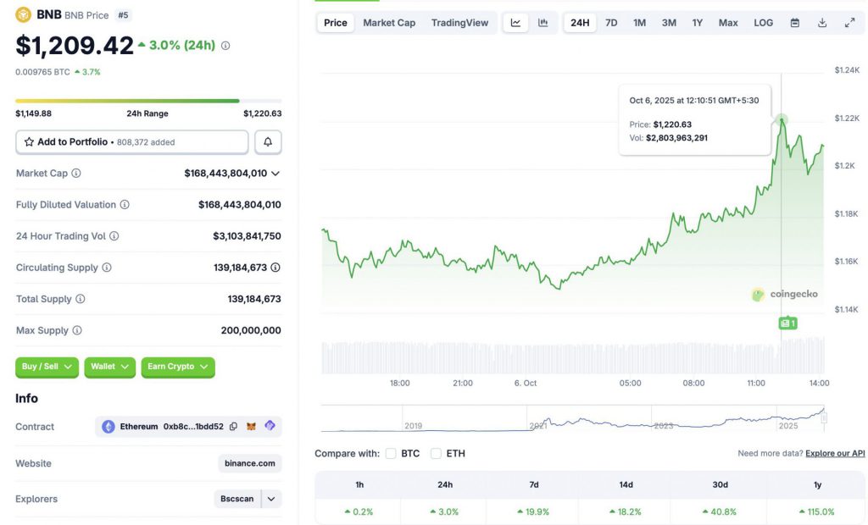Expand the Market Cap value chevron
The image size is (868, 525).
[275, 174]
